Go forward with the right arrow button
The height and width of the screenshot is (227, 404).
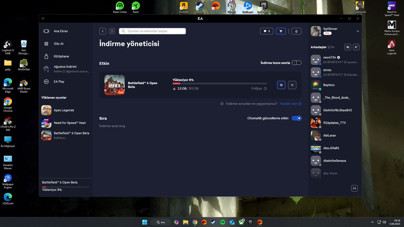(112, 31)
